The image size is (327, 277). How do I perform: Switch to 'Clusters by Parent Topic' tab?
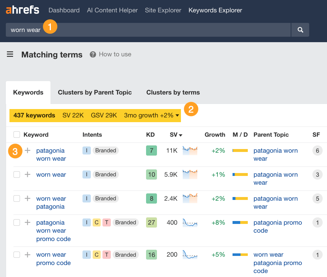[95, 92]
